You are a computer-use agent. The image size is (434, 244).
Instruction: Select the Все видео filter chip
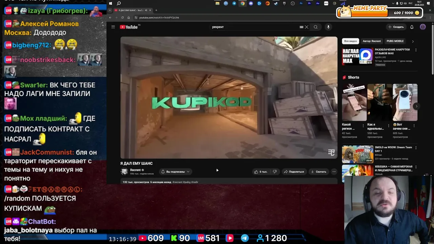351,41
